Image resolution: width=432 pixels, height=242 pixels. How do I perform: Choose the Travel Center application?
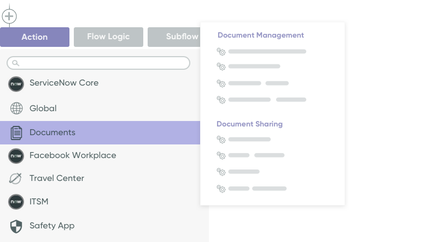click(x=57, y=178)
